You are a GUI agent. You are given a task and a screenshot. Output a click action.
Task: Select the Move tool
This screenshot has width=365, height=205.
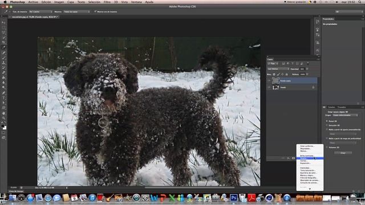(x=3, y=23)
